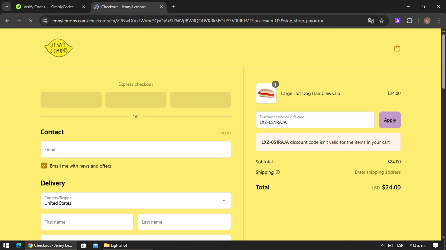
Task: Open the purple A extension icon
Action: pyautogui.click(x=398, y=21)
